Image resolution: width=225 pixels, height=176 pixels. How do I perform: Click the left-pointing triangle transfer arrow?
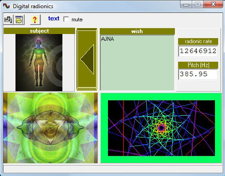click(x=87, y=59)
